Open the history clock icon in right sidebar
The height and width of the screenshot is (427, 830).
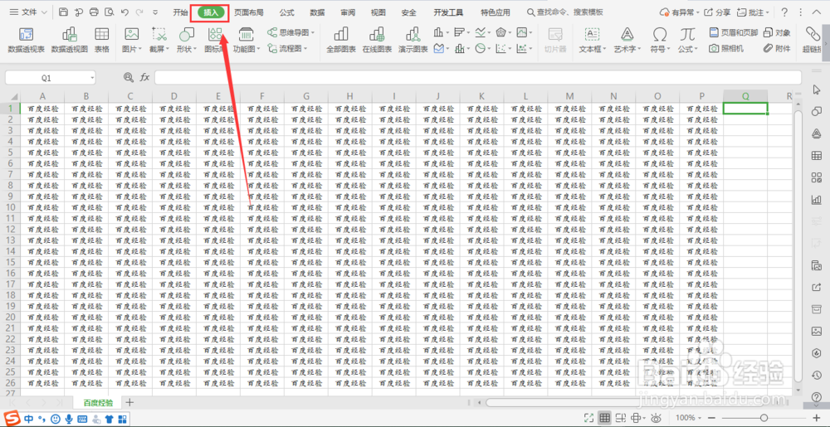(816, 375)
